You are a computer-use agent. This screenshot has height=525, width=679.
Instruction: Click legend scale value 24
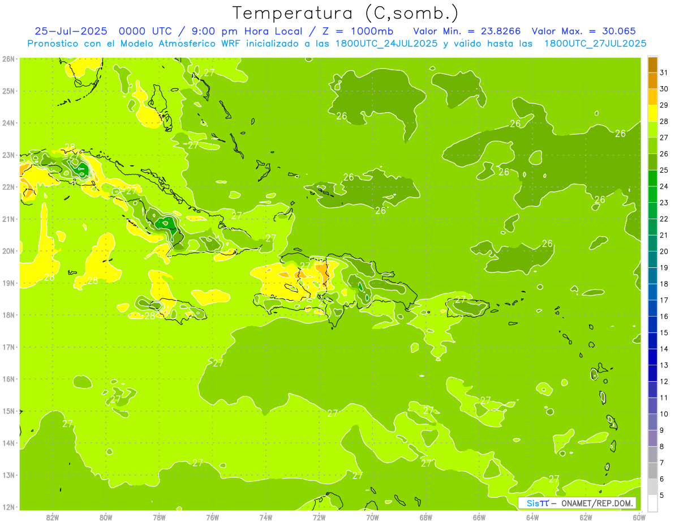click(664, 186)
